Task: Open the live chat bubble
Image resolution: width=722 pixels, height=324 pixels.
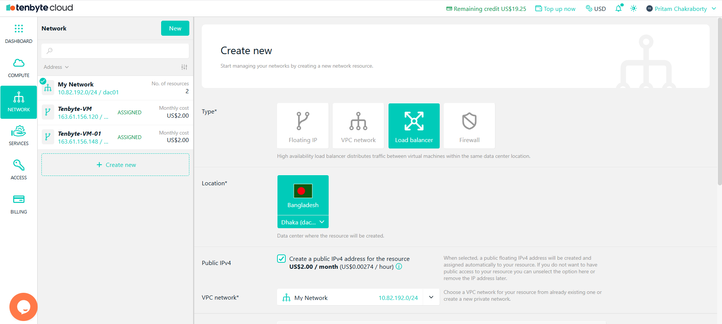Action: (23, 307)
